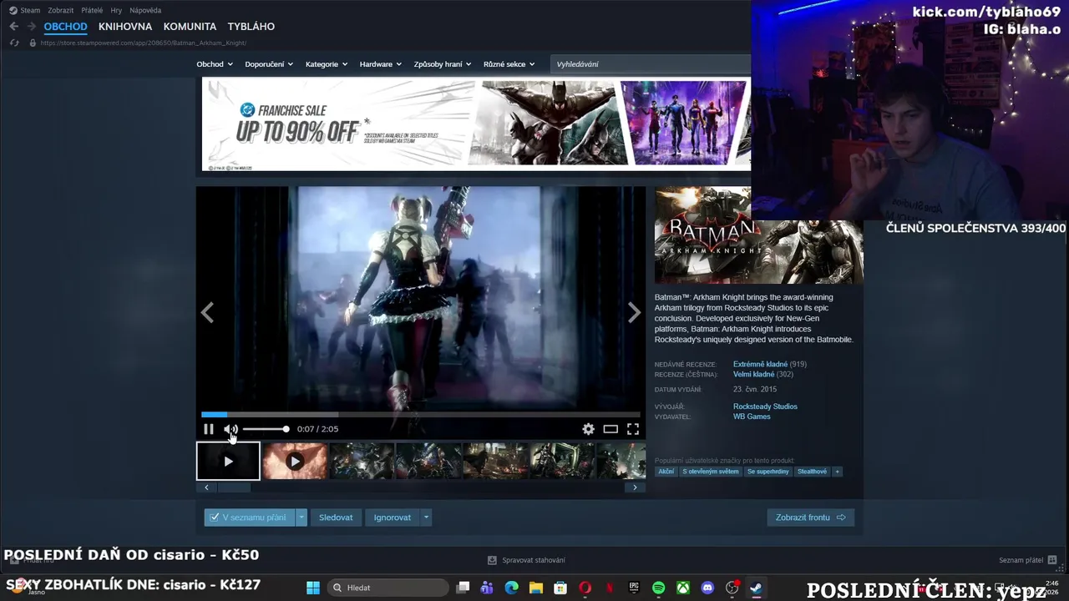Open the TYBLÁHO profile tab
The width and height of the screenshot is (1069, 601).
[x=251, y=27]
